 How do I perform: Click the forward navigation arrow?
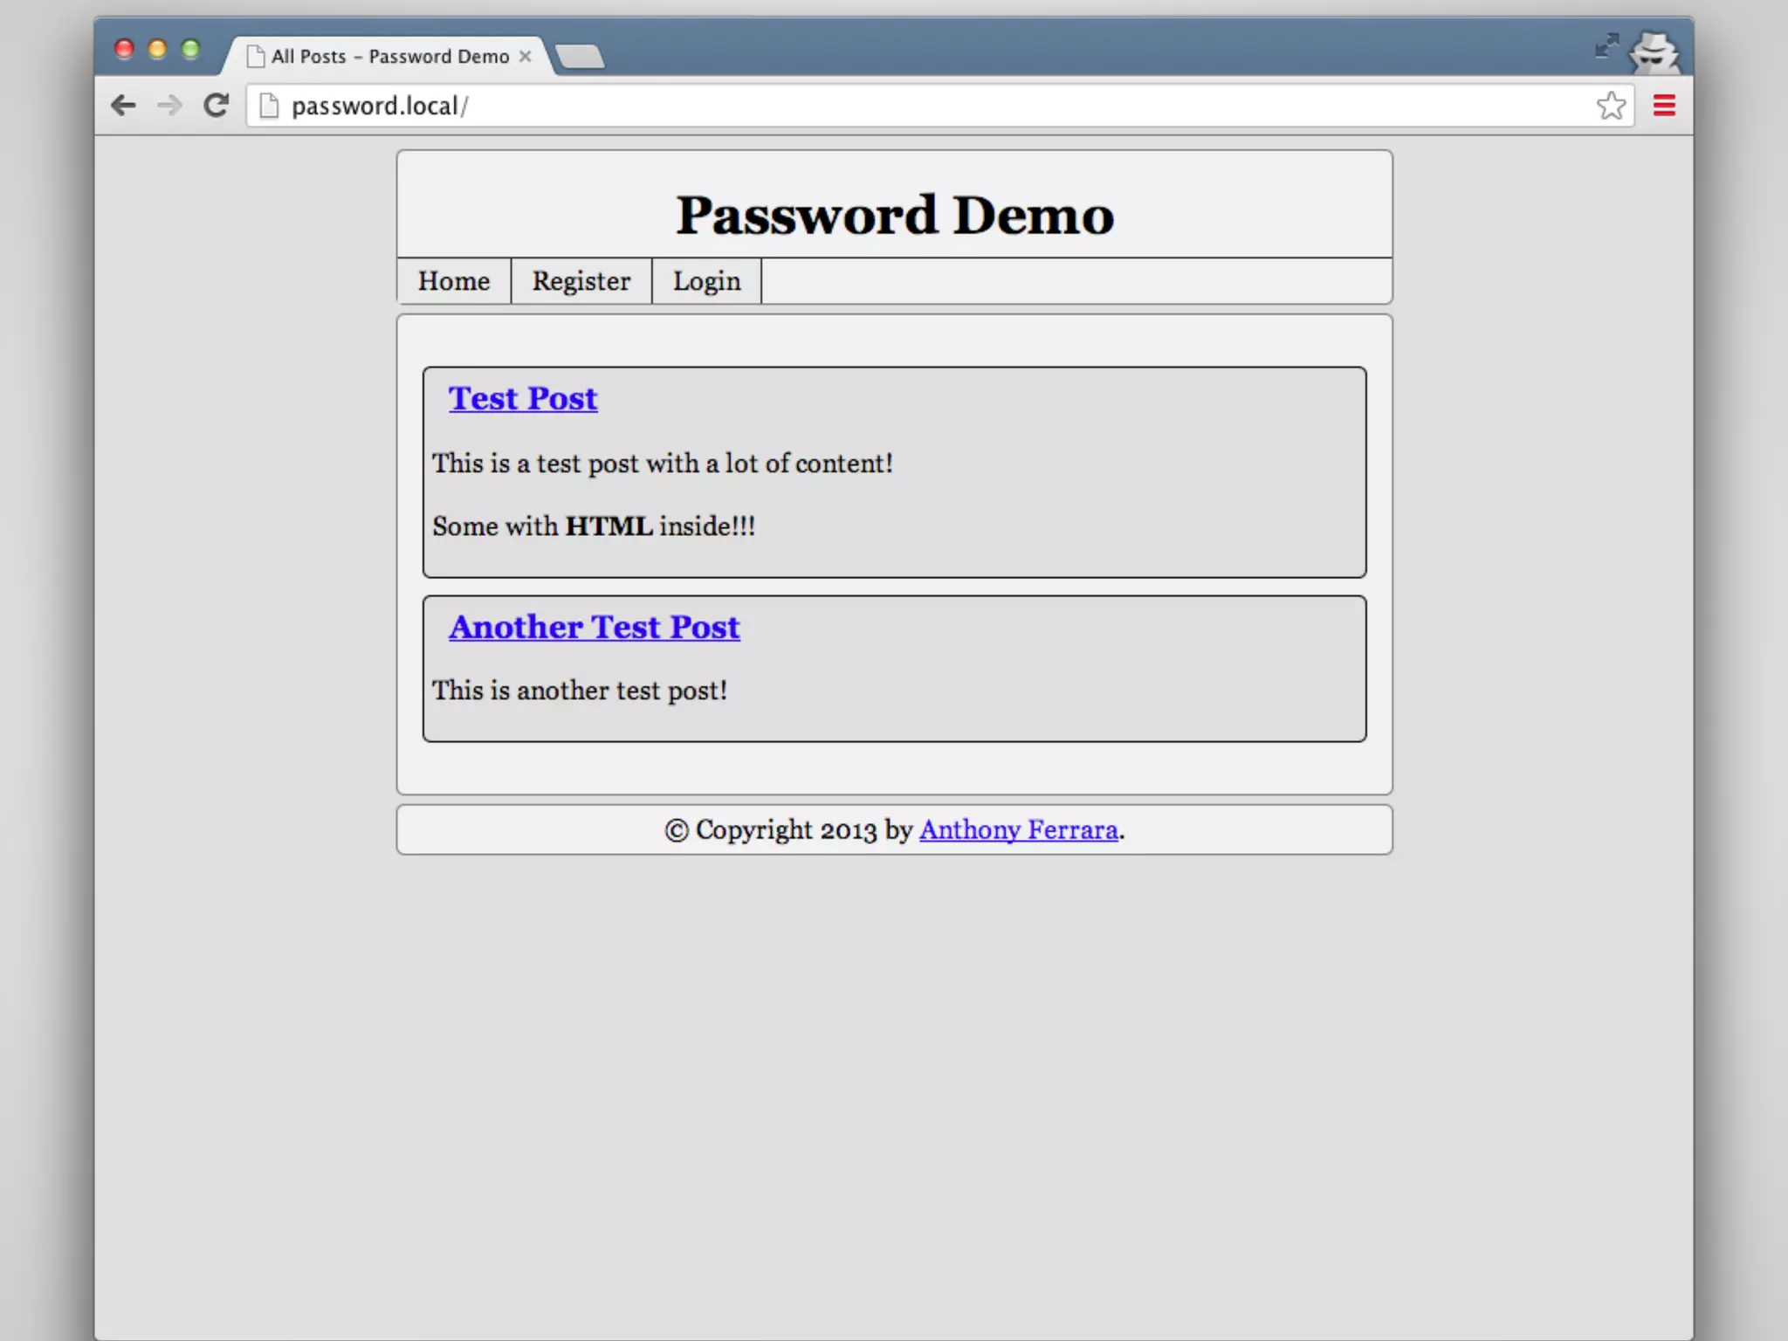pyautogui.click(x=169, y=106)
